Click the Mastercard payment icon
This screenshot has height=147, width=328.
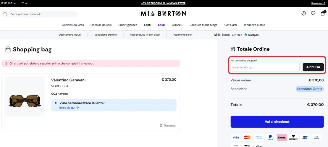coord(247,138)
